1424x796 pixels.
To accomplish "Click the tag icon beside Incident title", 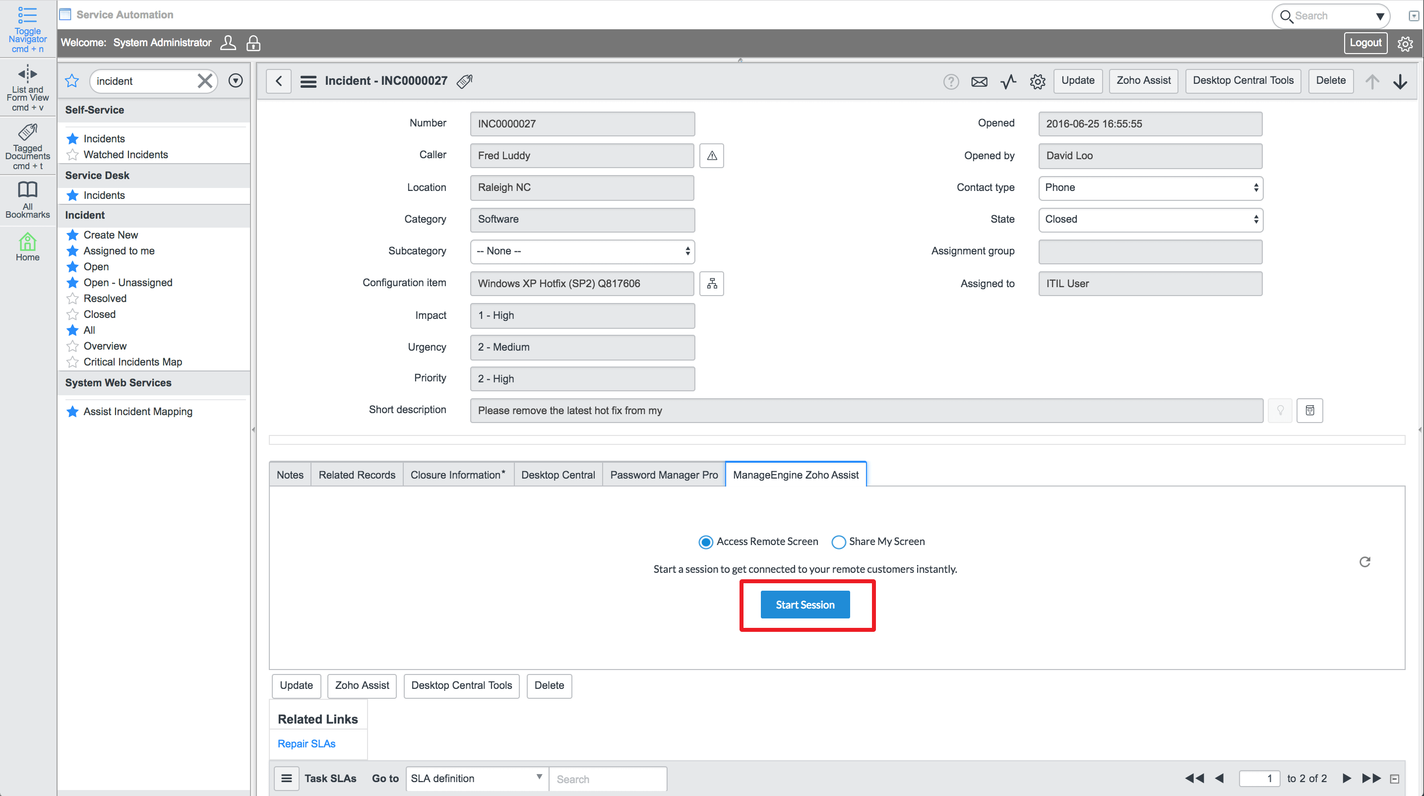I will point(464,81).
